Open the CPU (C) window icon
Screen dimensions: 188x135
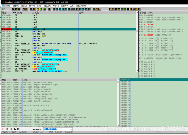click(72, 9)
